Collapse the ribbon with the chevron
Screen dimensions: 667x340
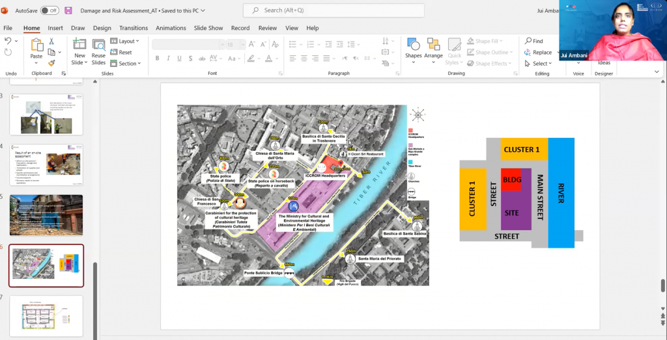pos(657,73)
